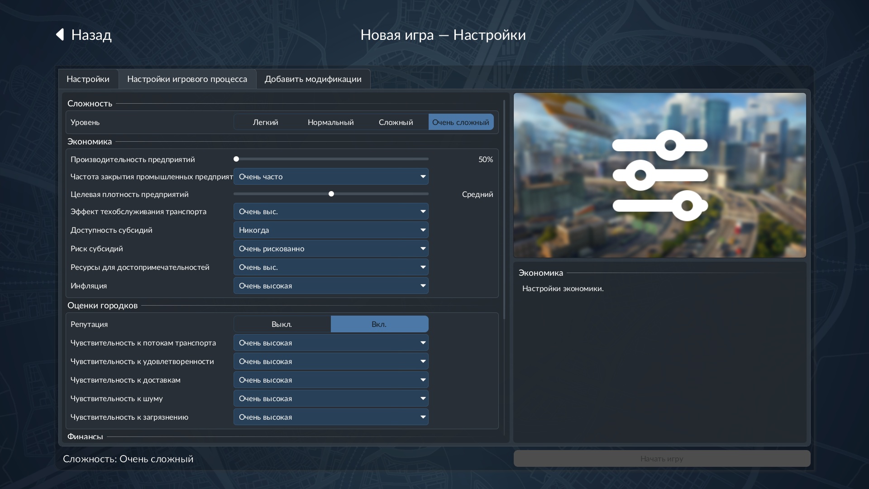869x489 pixels.
Task: Turn reputation off with Выкл.
Action: click(x=282, y=324)
